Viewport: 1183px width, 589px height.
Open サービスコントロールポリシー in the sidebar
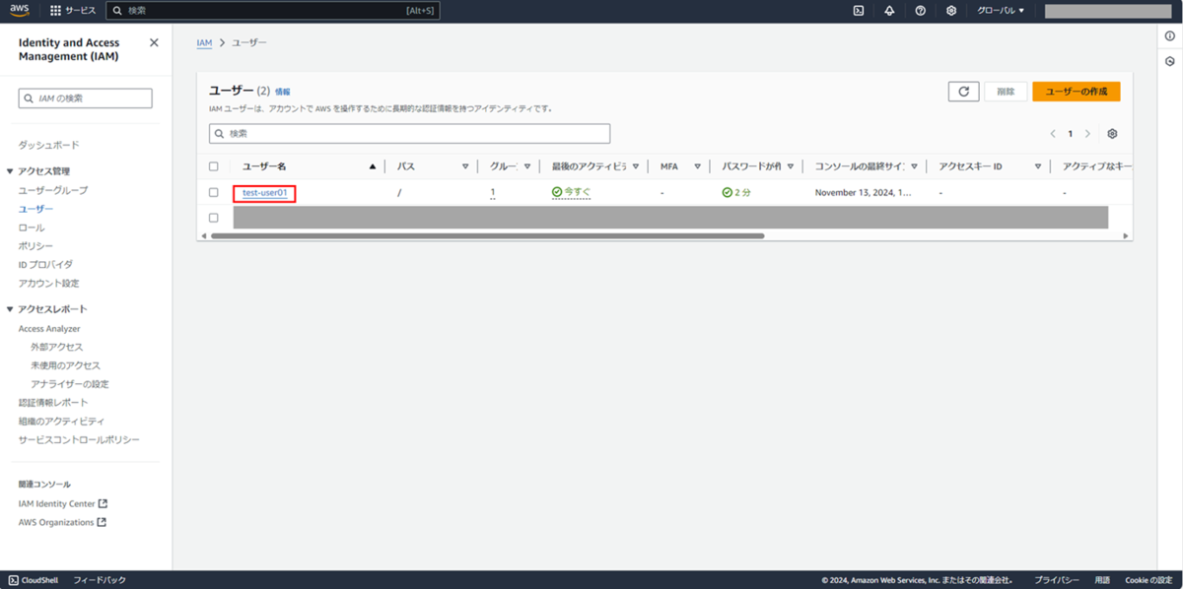point(80,439)
